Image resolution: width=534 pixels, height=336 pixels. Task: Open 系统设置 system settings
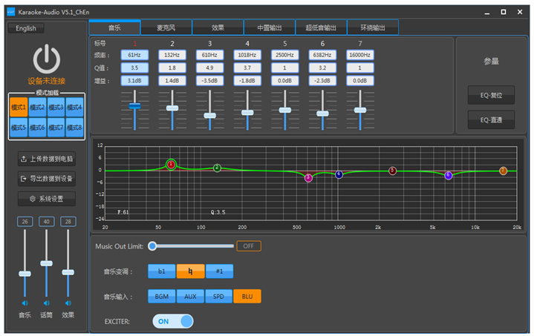pyautogui.click(x=47, y=199)
